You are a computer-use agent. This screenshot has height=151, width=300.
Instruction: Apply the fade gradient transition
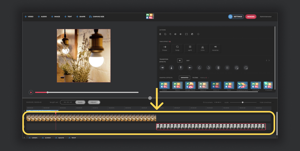(x=218, y=68)
